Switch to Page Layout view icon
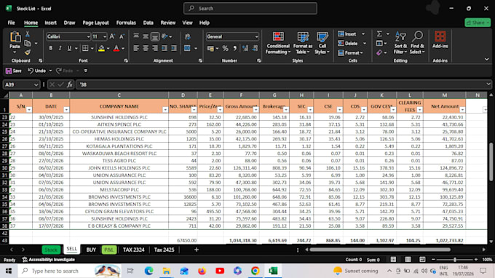 click(408, 259)
